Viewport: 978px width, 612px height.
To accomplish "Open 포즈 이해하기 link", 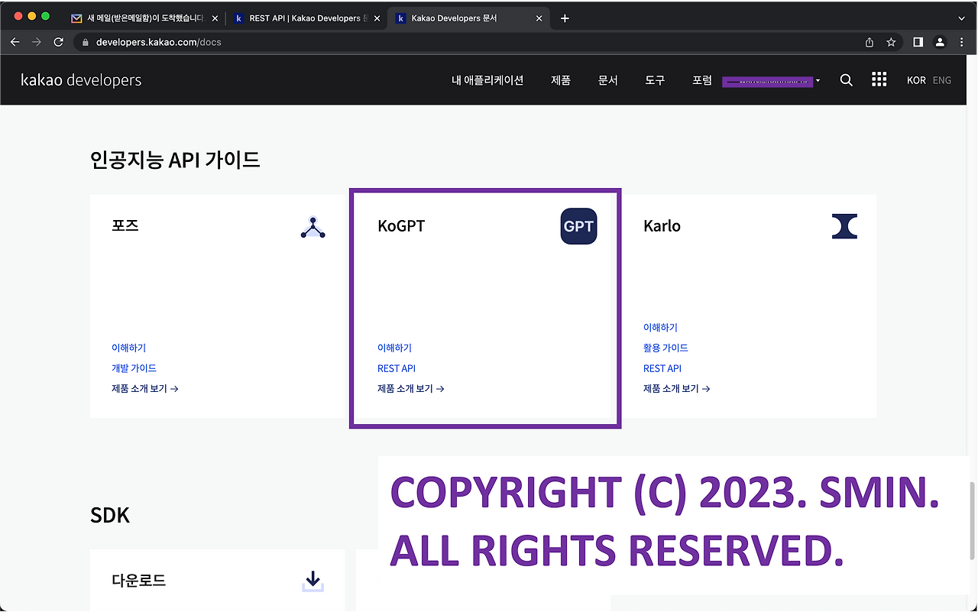I will click(128, 348).
